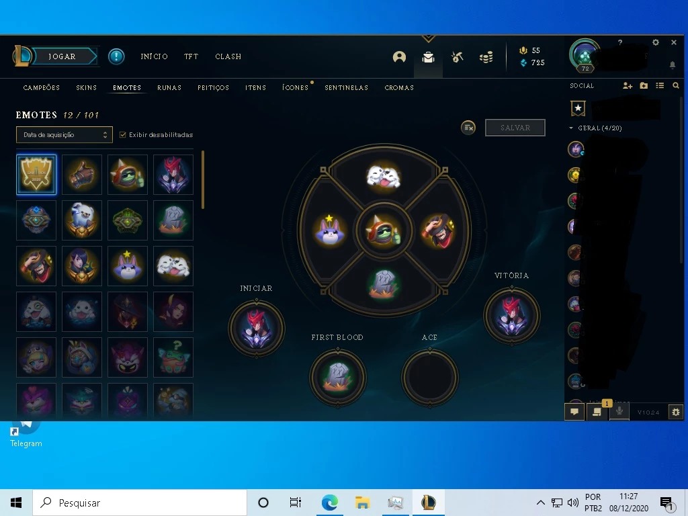The height and width of the screenshot is (516, 688).
Task: Open File Explorer from taskbar
Action: click(362, 503)
